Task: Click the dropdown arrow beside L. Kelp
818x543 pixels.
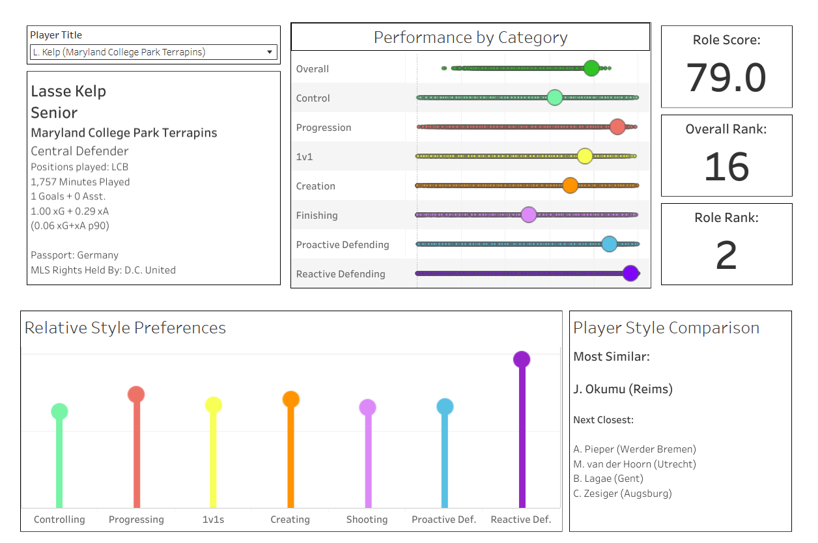Action: [270, 52]
